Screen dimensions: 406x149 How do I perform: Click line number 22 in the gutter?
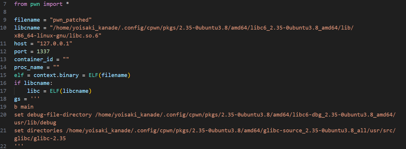pos(4,146)
